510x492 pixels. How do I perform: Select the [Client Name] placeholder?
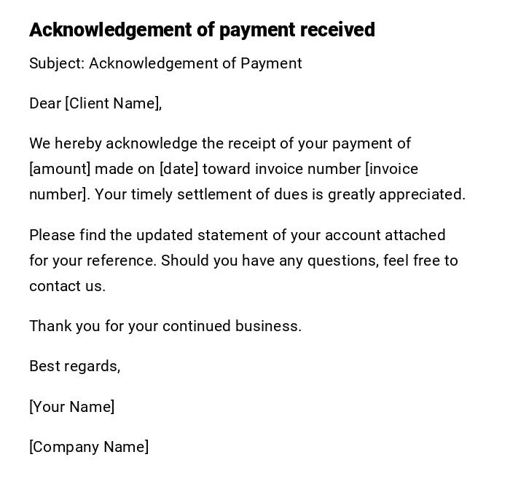113,103
